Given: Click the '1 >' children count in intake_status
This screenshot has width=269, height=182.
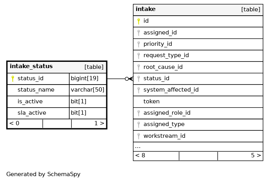Looking at the screenshot, I should (x=99, y=123).
